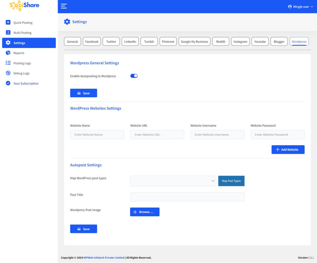
Task: Save the Wordpress General Settings
Action: tap(84, 93)
